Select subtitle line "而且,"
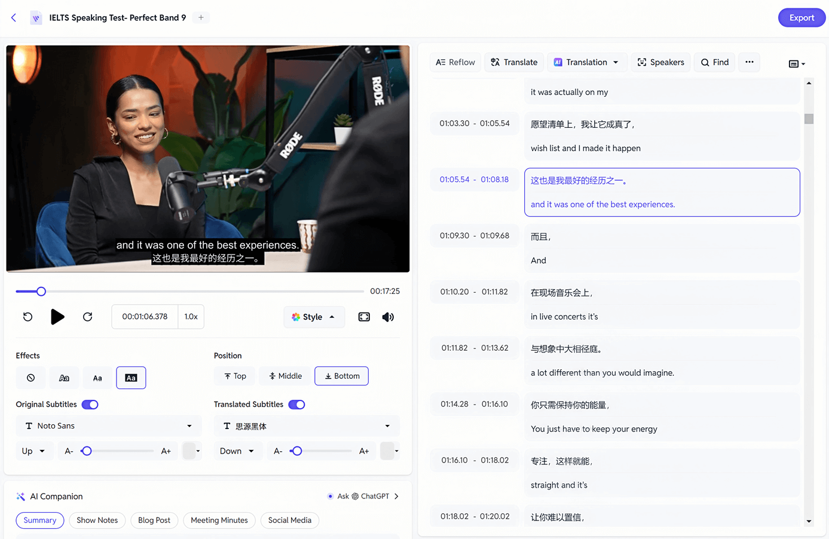829x539 pixels. (541, 237)
